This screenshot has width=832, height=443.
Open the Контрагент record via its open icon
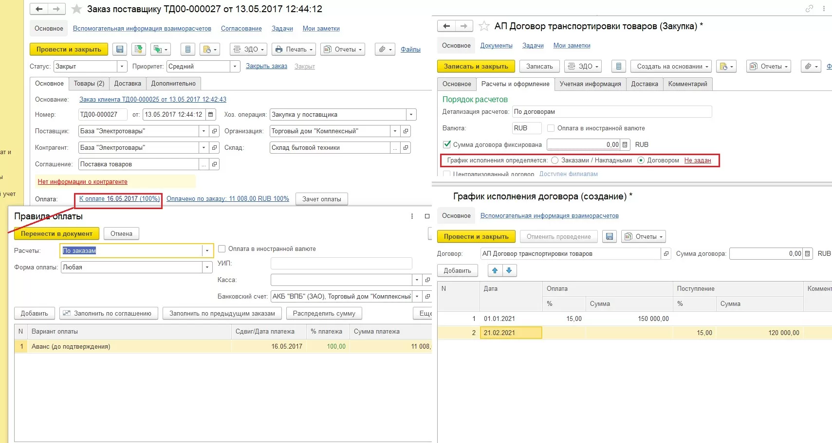214,148
